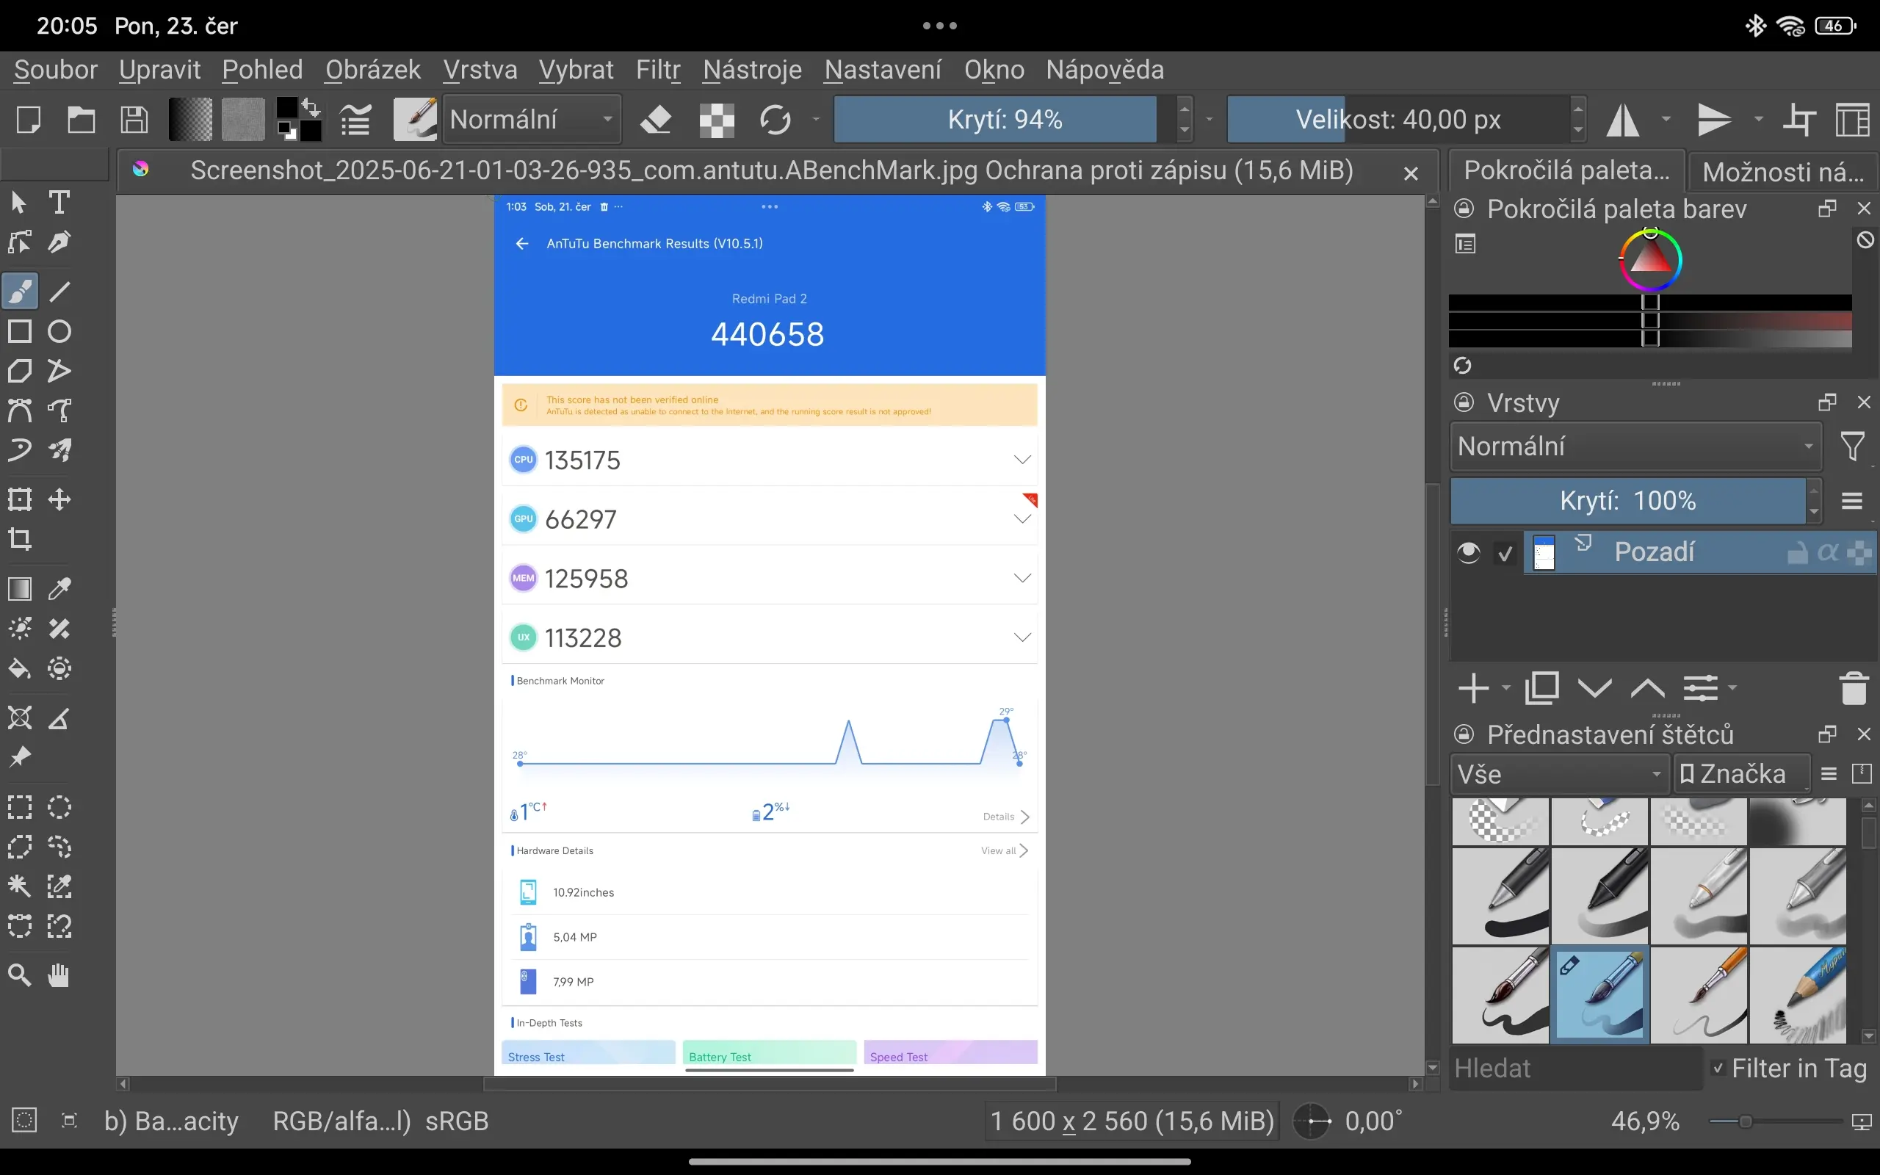Hide the Pozadí layer via eye icon

tap(1468, 552)
